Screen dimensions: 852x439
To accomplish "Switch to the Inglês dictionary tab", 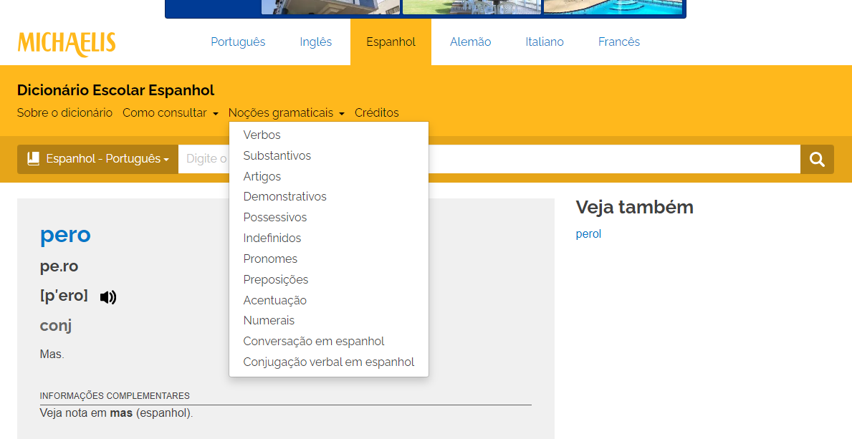I will (316, 42).
